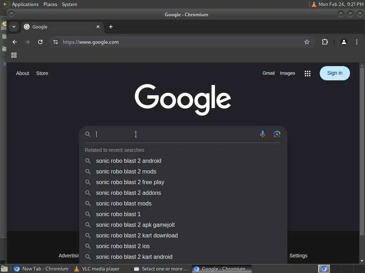Image resolution: width=365 pixels, height=273 pixels.
Task: Open the Store link
Action: (42, 73)
